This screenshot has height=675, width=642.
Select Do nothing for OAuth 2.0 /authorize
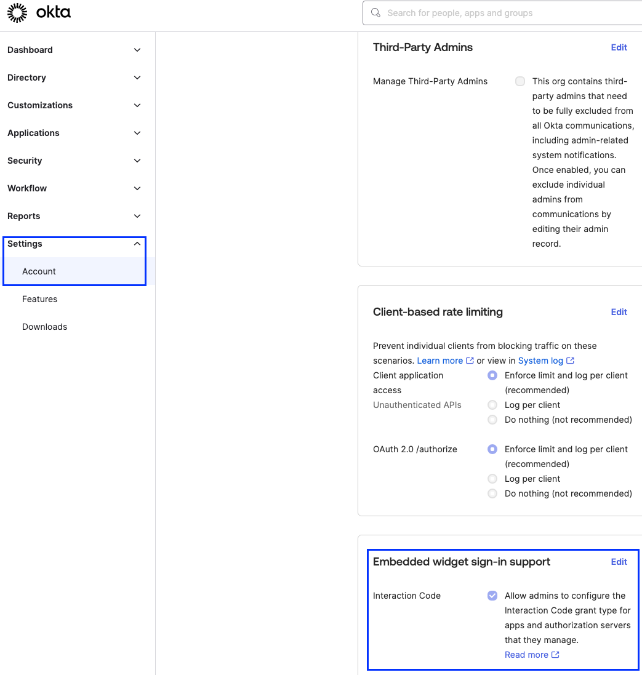pyautogui.click(x=492, y=493)
